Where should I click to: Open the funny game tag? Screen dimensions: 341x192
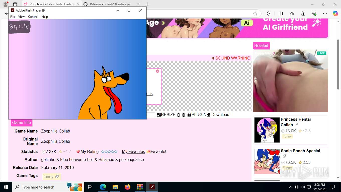coord(51,176)
